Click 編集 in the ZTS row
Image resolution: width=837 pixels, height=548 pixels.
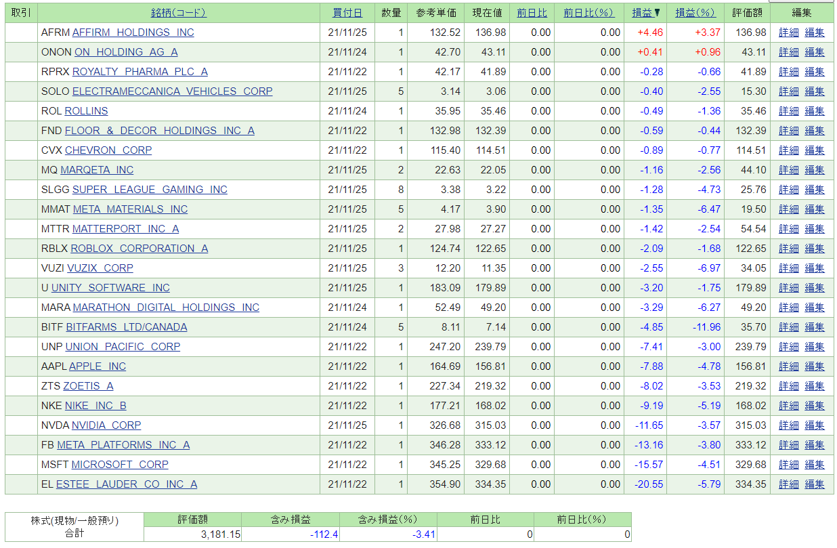(x=815, y=386)
